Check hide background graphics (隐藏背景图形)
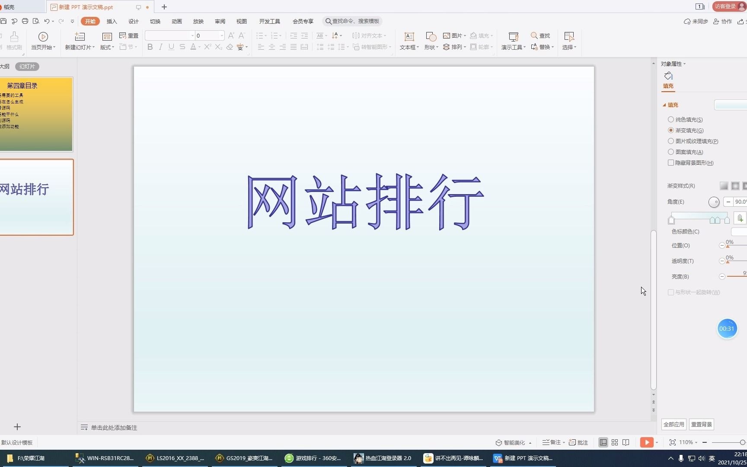The width and height of the screenshot is (747, 467). click(x=671, y=163)
